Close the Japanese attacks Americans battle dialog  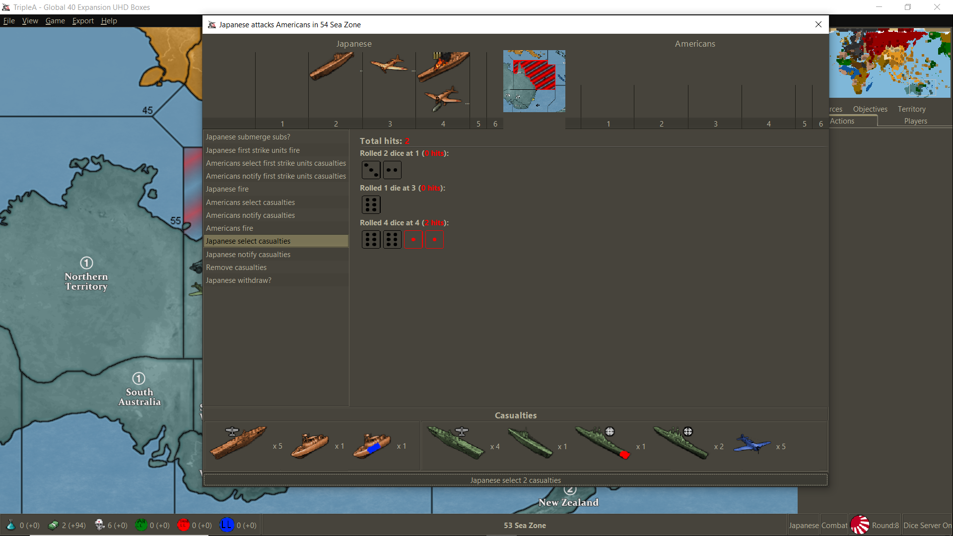pyautogui.click(x=818, y=24)
